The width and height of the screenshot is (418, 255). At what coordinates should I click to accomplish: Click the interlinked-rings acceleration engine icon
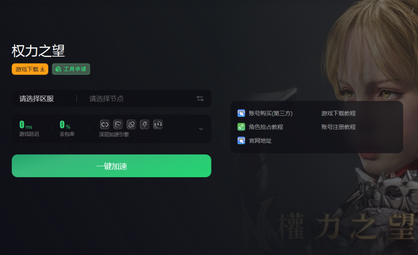[131, 124]
